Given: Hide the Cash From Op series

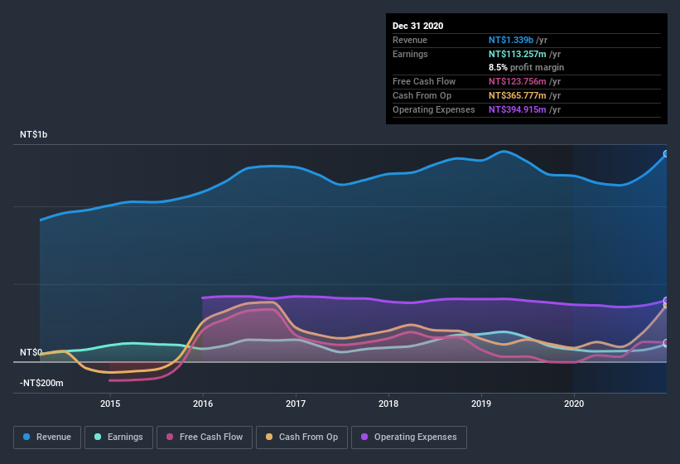Looking at the screenshot, I should pos(301,437).
